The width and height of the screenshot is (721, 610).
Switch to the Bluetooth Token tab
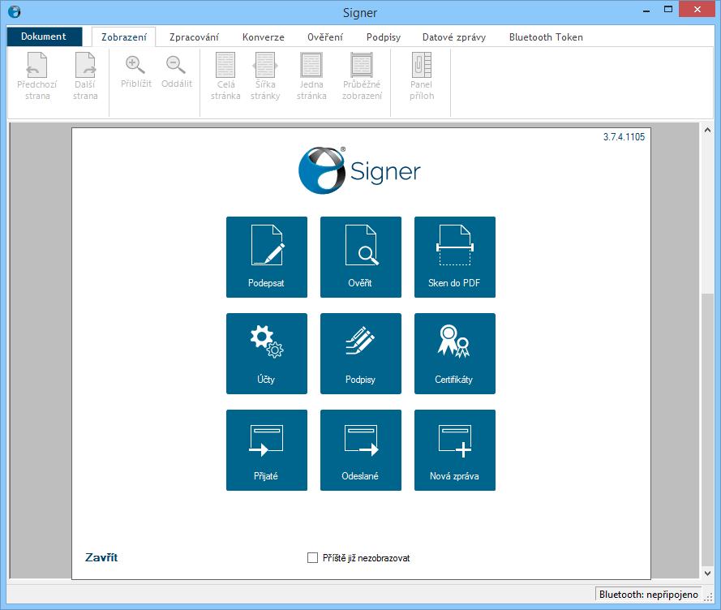coord(546,37)
